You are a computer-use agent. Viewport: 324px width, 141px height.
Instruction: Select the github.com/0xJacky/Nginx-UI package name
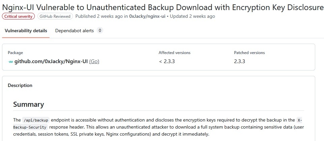[x=51, y=61]
